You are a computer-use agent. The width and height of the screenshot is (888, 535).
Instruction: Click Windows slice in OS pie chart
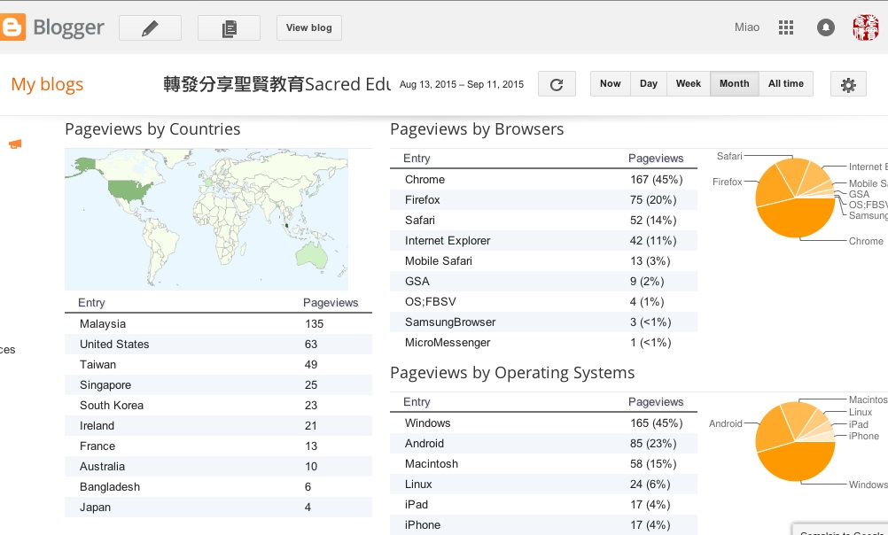point(799,461)
